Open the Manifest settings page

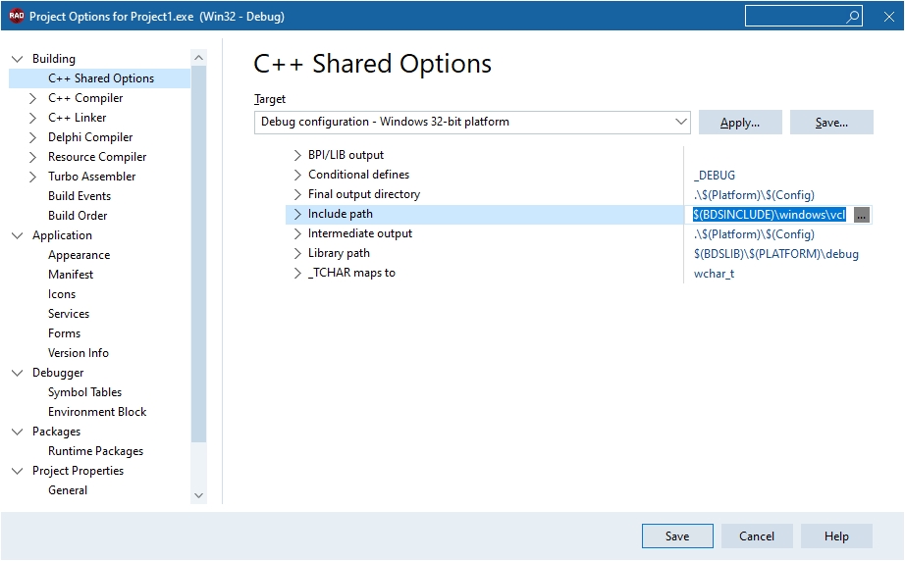point(71,275)
